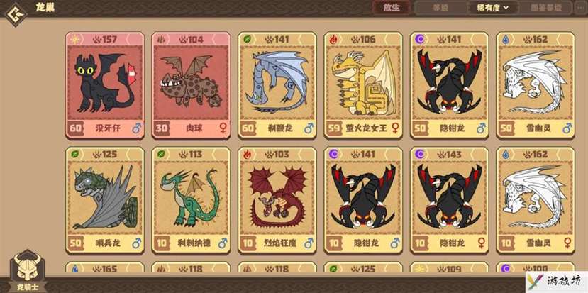
Task: Expand the 稀有度 sort dropdown
Action: (493, 8)
